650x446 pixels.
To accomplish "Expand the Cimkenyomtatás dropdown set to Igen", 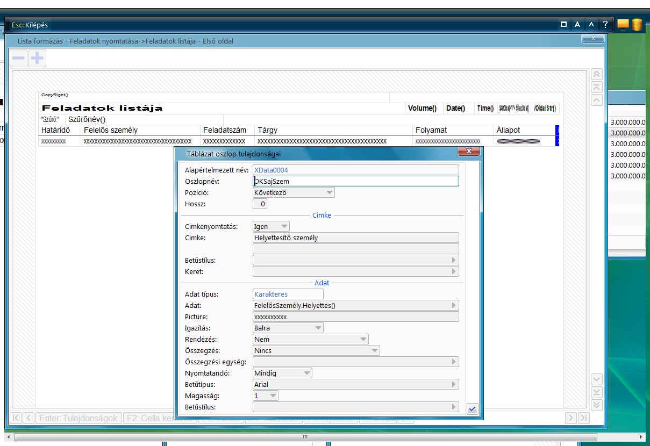I will coord(284,227).
